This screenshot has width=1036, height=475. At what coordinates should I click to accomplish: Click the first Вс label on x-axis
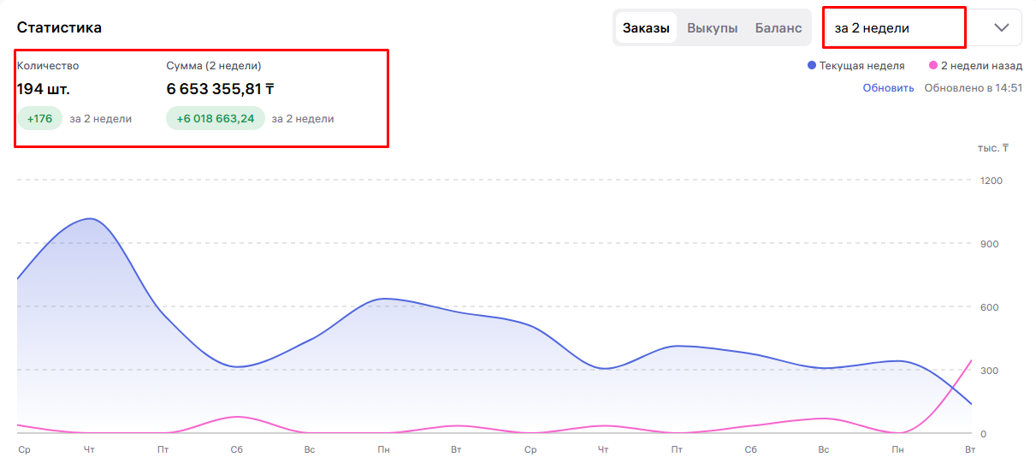(310, 449)
